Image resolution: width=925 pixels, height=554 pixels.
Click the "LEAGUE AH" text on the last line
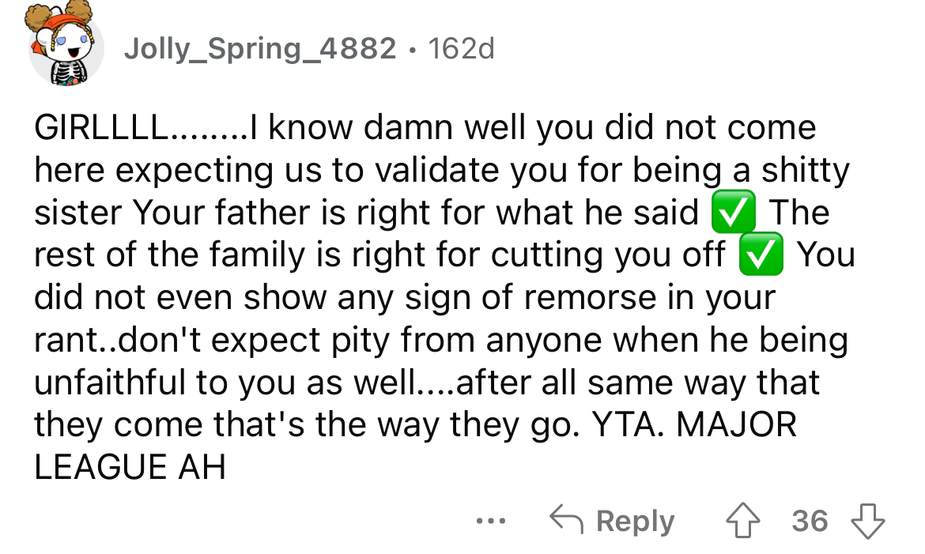click(x=130, y=468)
